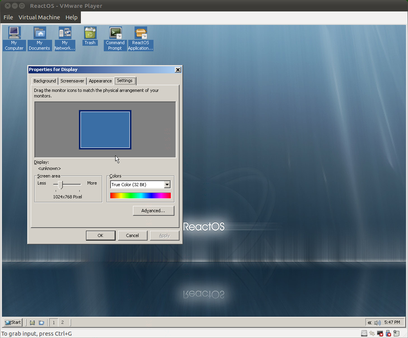
Task: Open the Colors dropdown showing True Color
Action: point(167,184)
